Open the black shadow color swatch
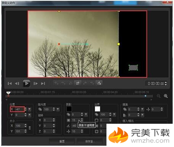This screenshot has width=174, height=147. (x=69, y=109)
